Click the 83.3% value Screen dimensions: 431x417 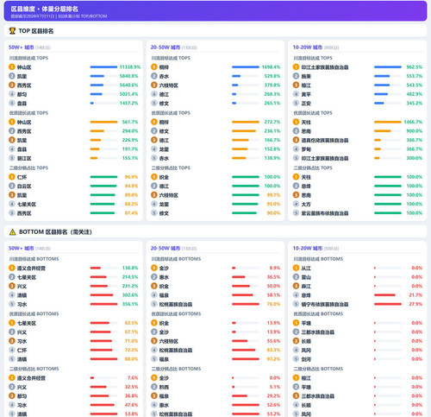273,350
